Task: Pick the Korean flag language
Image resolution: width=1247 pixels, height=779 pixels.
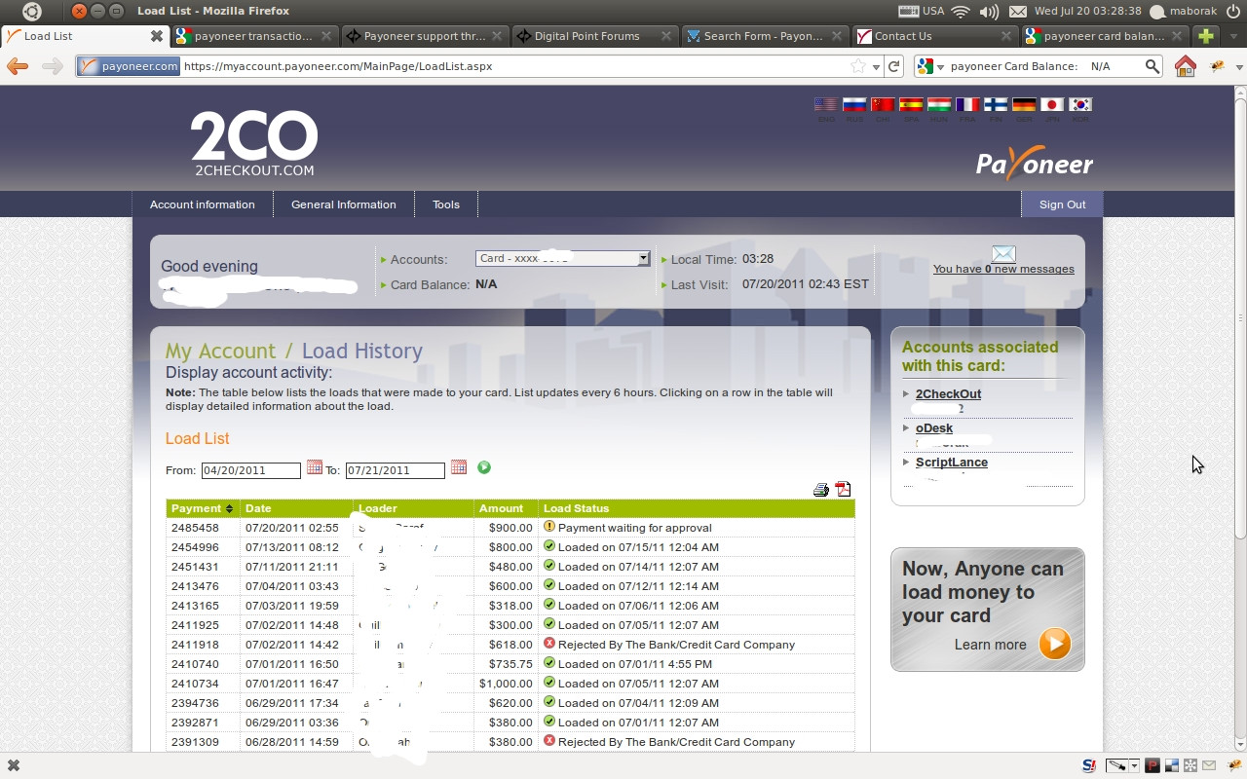Action: click(x=1080, y=105)
